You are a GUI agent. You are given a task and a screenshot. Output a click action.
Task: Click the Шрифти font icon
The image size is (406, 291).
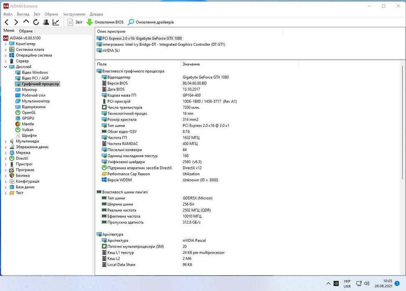pos(18,135)
